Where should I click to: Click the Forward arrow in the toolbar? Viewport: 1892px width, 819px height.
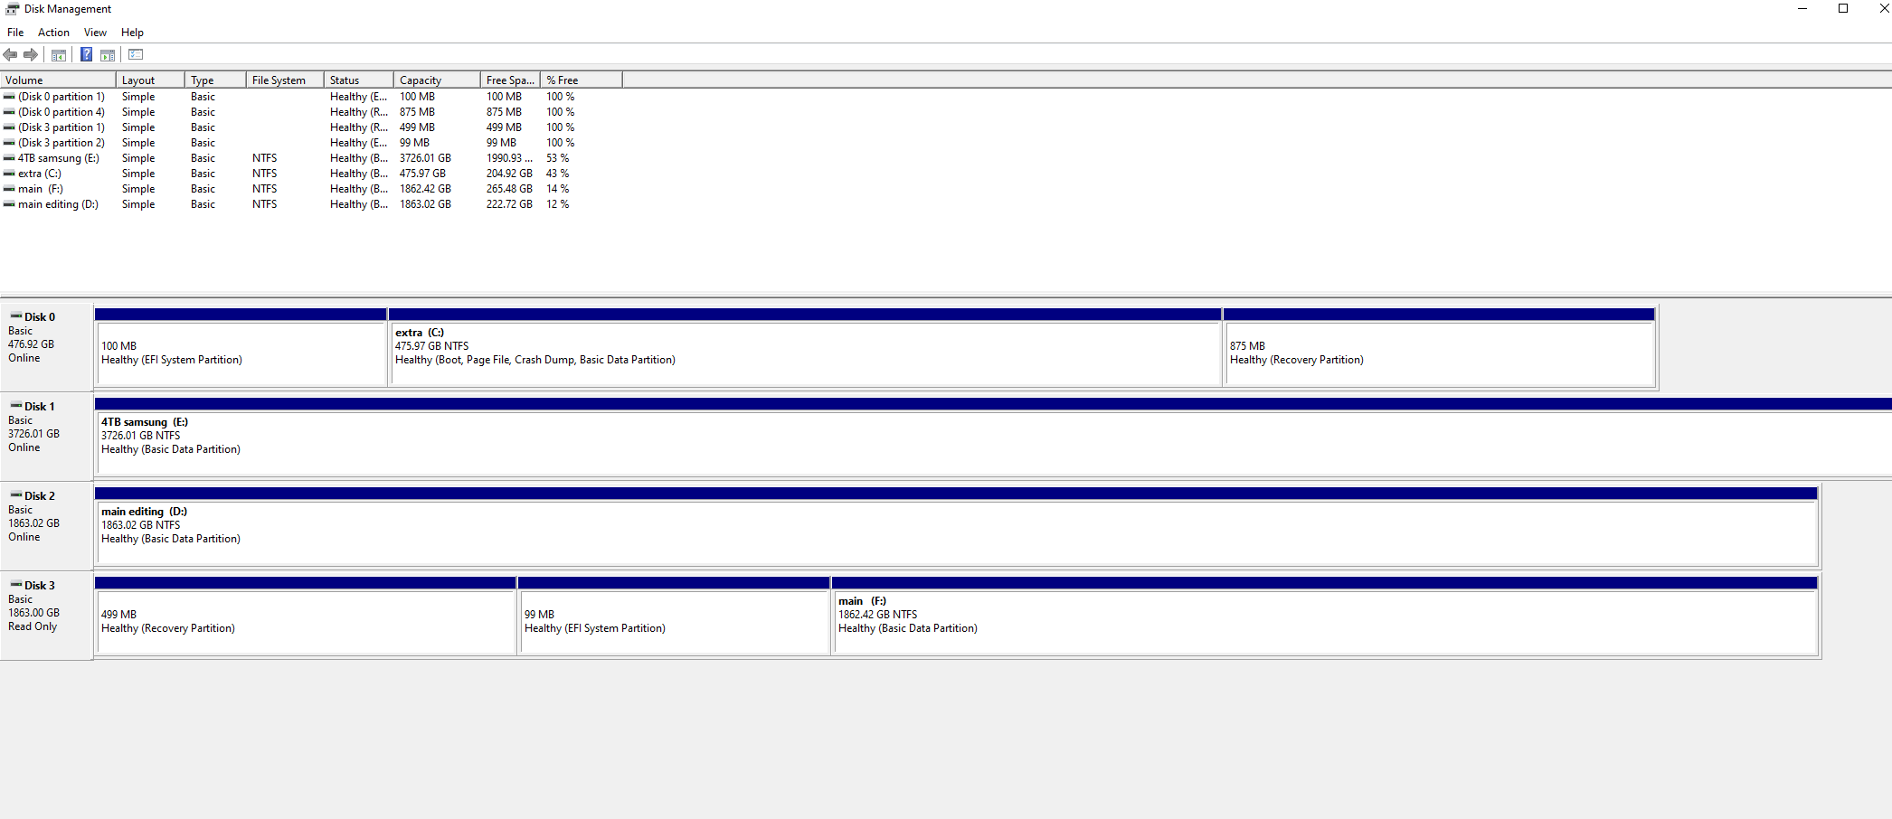click(x=31, y=55)
